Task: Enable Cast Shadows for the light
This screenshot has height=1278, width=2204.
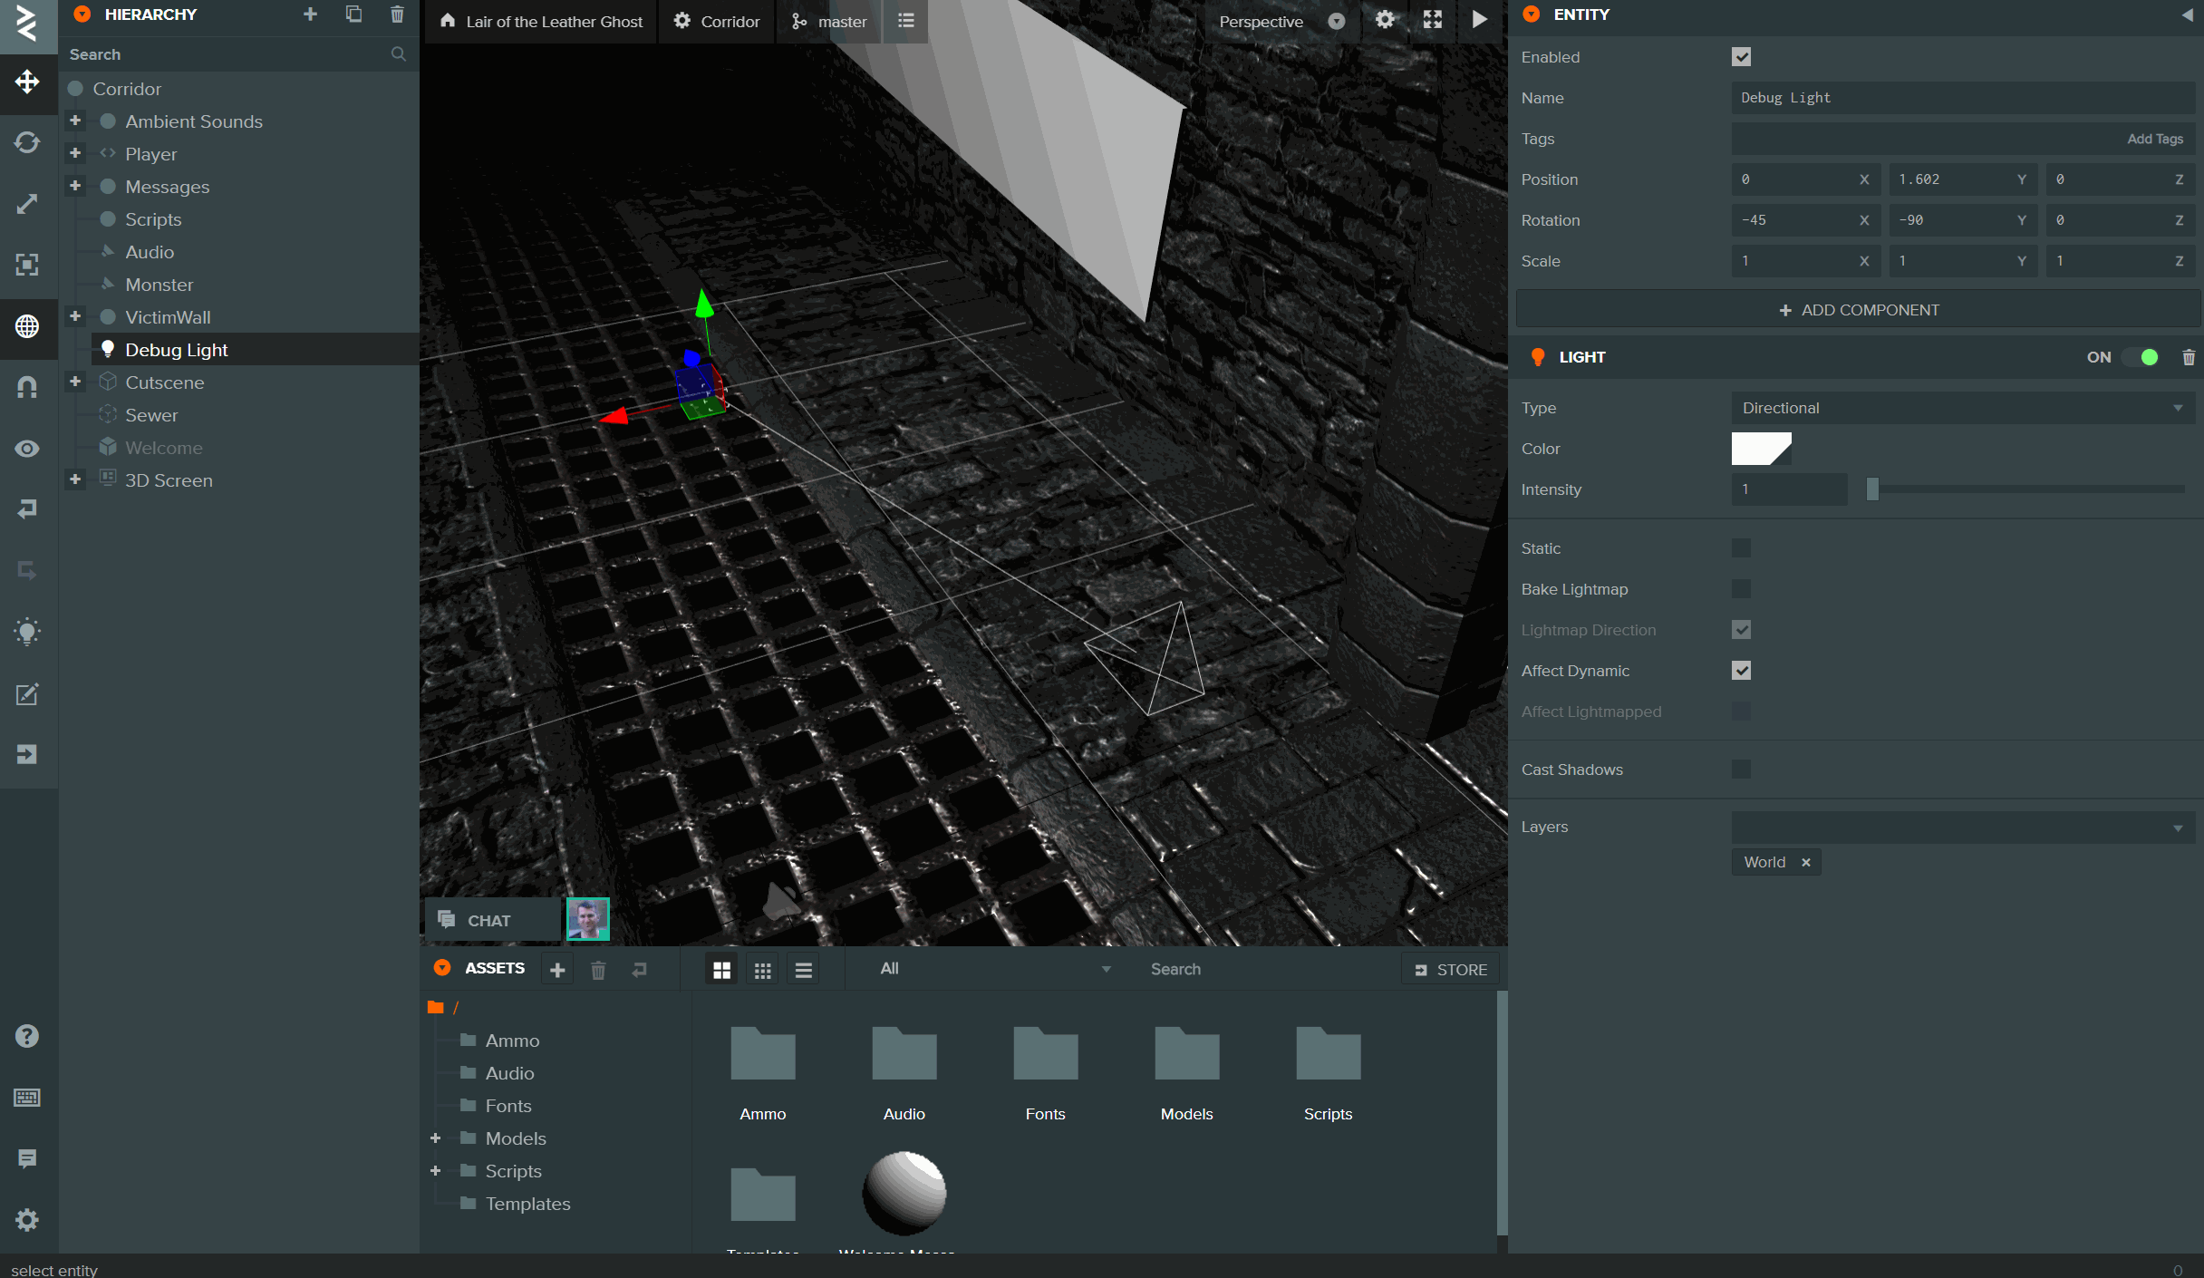Action: coord(1739,769)
